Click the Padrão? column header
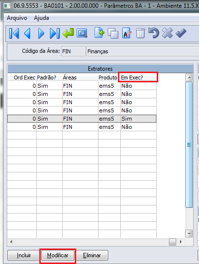 click(x=50, y=78)
